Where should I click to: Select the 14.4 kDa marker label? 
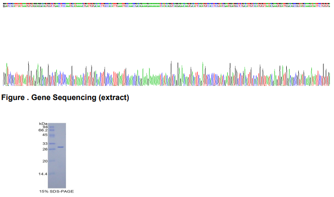[x=43, y=174]
